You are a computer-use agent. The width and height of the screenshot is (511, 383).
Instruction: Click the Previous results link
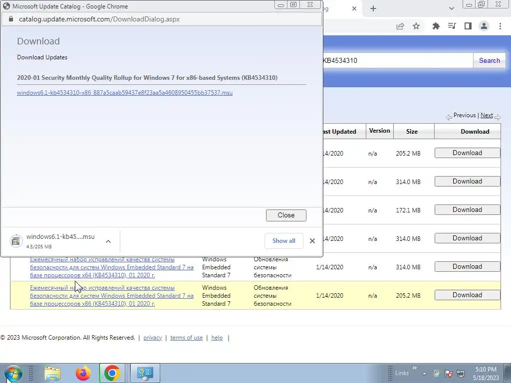(465, 115)
